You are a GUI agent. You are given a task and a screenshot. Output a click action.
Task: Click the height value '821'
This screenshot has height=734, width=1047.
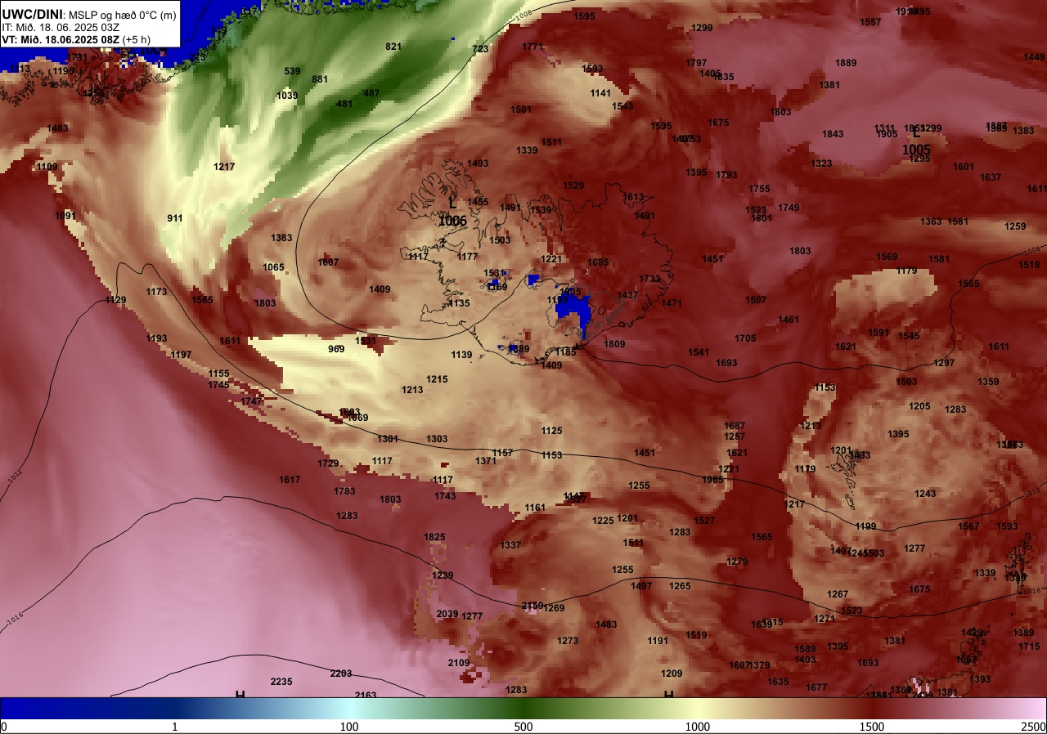point(393,47)
